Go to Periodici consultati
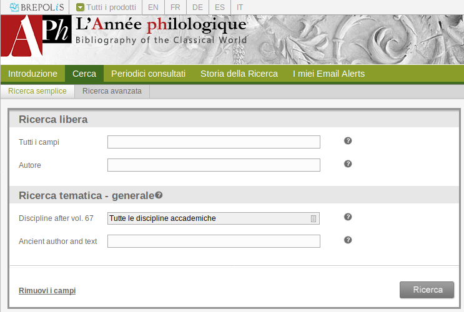The height and width of the screenshot is (312, 464). click(x=148, y=74)
